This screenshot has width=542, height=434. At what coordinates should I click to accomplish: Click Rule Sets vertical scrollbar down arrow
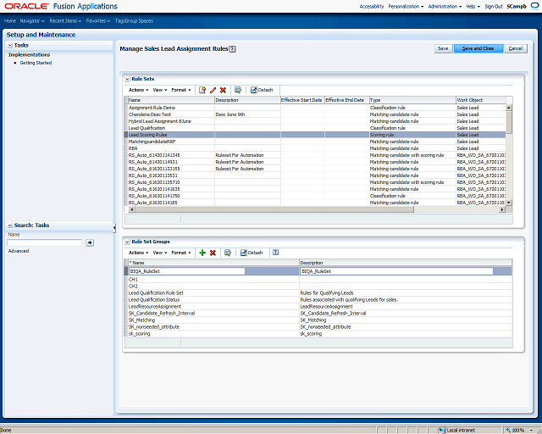(x=508, y=203)
